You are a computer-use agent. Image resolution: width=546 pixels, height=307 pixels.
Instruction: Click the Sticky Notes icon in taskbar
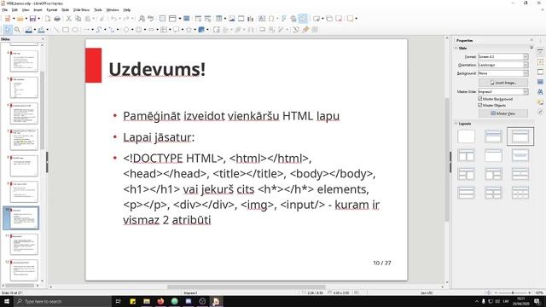133,301
